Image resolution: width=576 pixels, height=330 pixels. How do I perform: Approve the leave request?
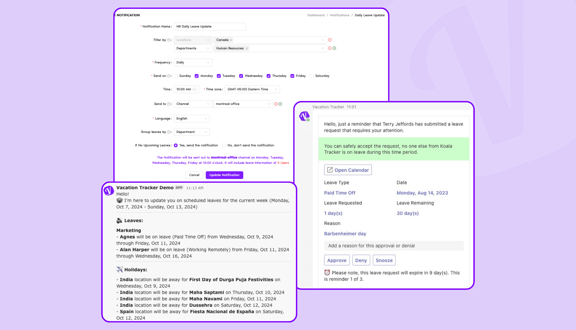(x=337, y=260)
